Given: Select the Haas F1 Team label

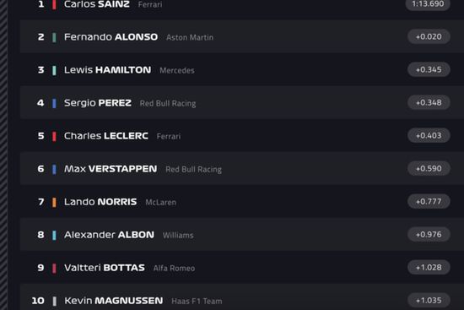Looking at the screenshot, I should pos(197,301).
